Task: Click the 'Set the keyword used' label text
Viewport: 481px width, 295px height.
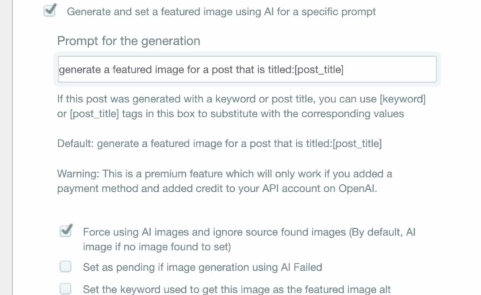Action: [237, 289]
